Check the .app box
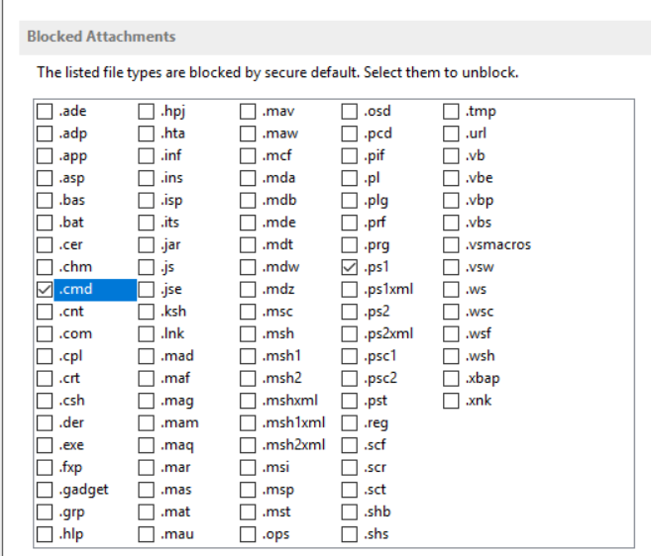651x556 pixels. 45,156
